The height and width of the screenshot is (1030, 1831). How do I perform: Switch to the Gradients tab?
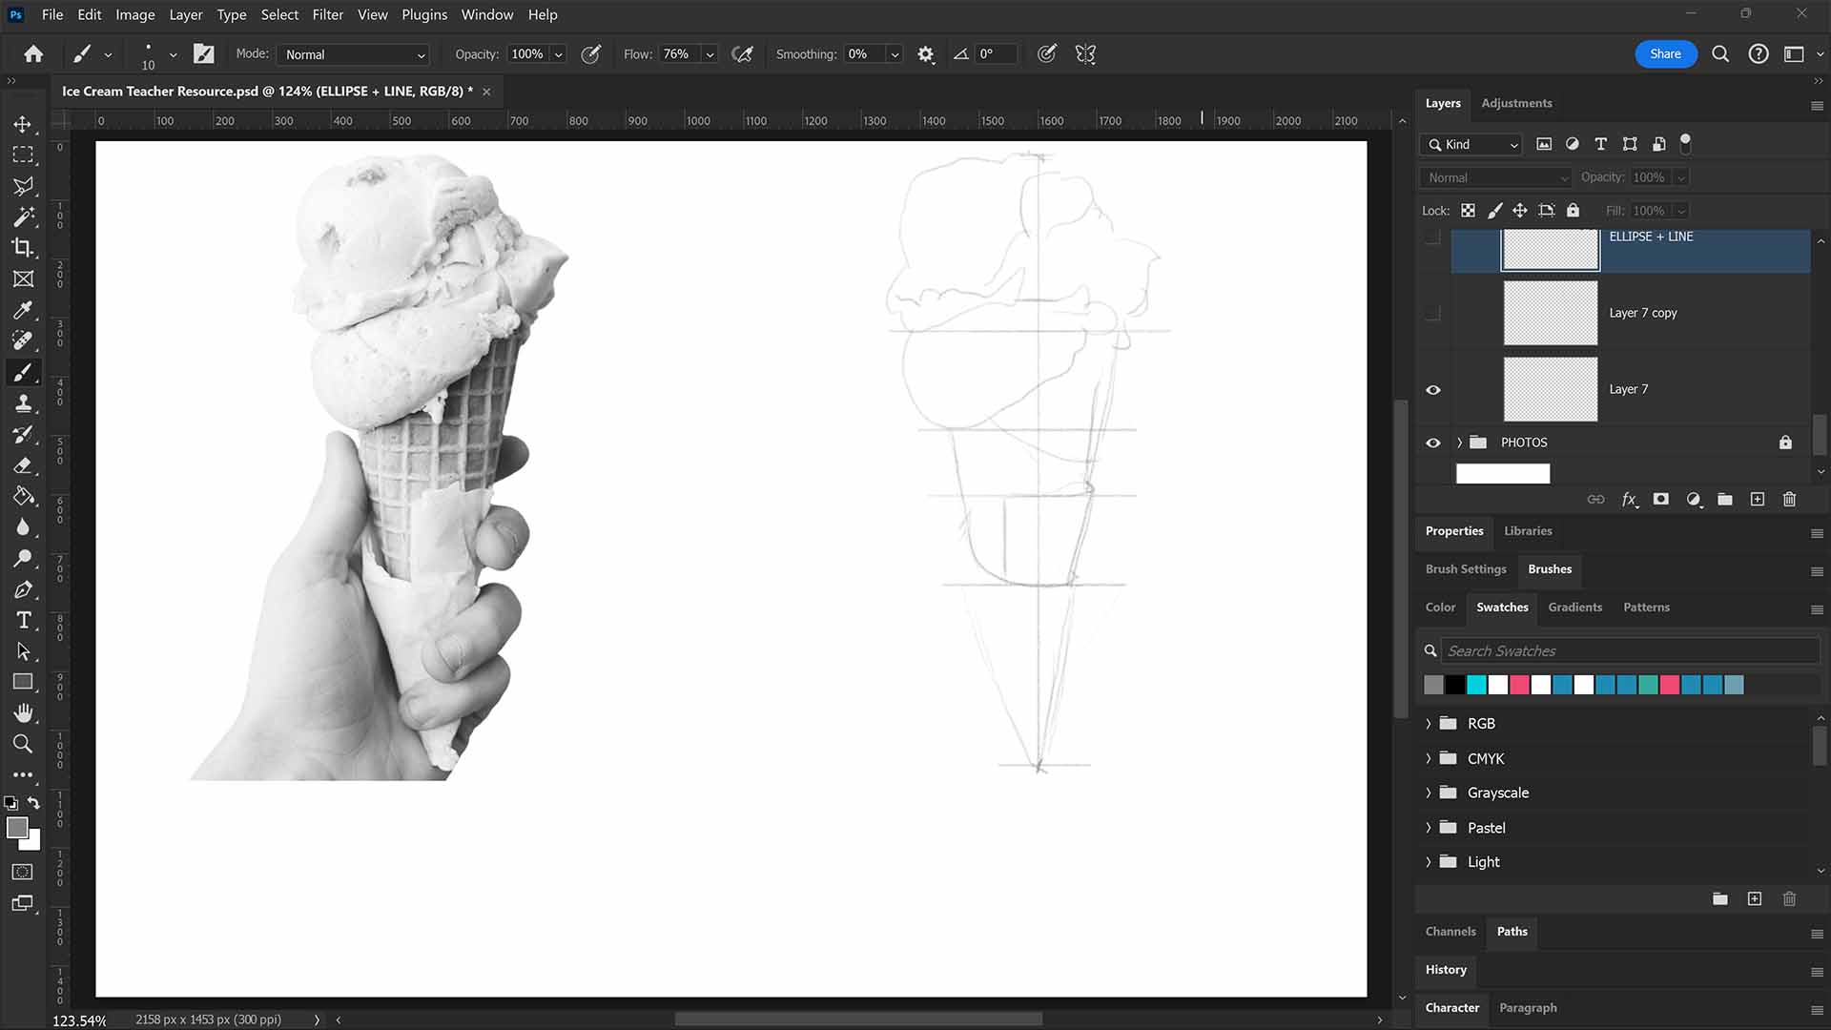[x=1574, y=608]
